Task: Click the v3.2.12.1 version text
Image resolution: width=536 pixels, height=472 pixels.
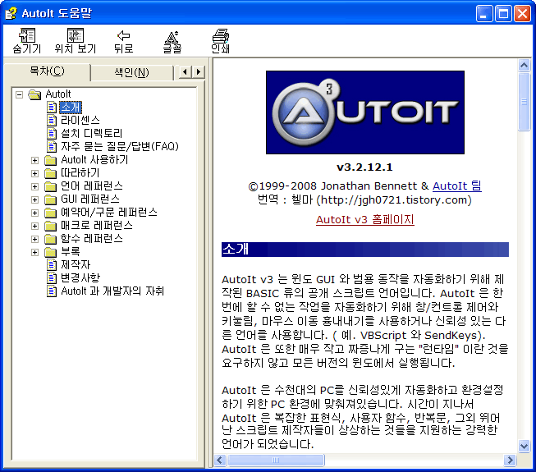Action: coord(364,167)
